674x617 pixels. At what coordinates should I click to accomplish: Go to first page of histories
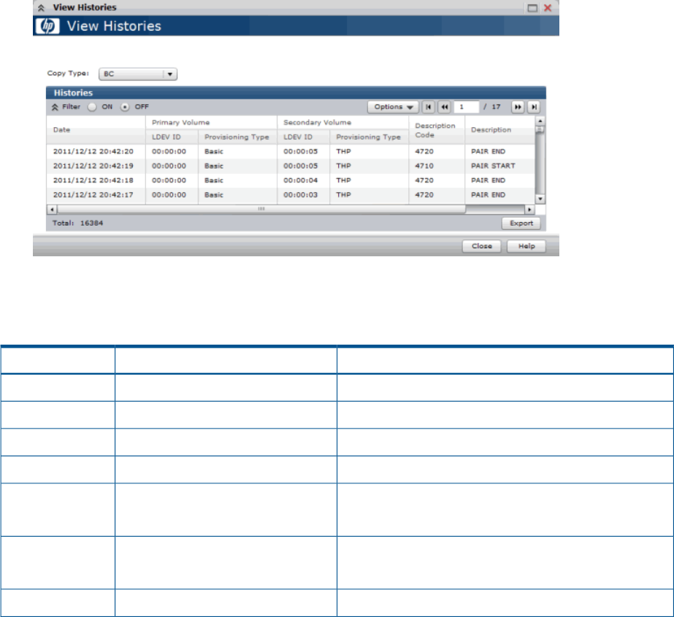[x=428, y=107]
